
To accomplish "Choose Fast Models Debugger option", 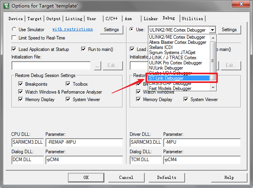I will point(179,88).
